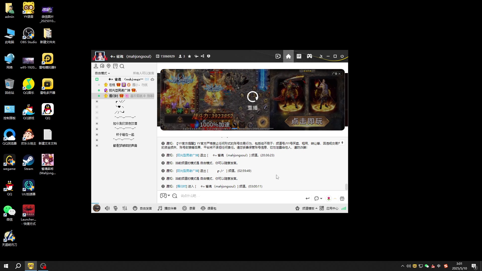
Task: Click the chat area scrollbar thumb
Action: 346,187
